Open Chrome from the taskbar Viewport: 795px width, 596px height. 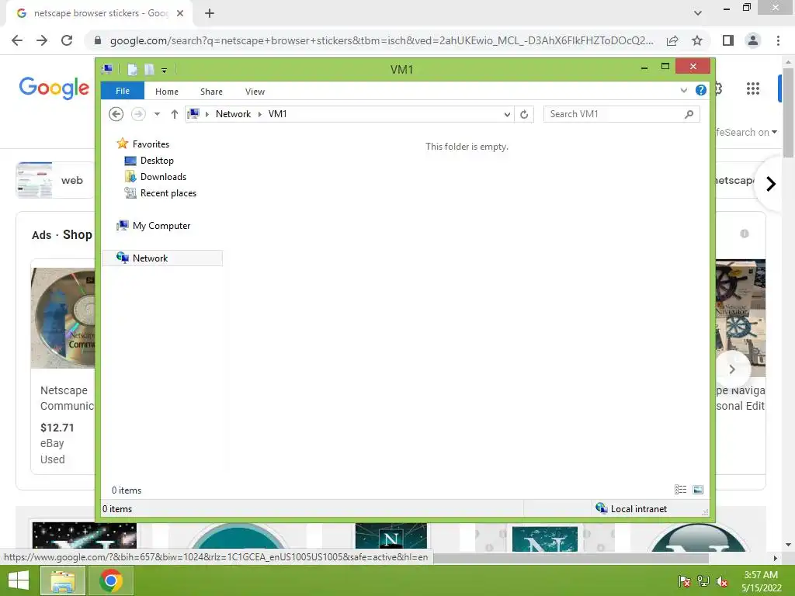coord(111,580)
